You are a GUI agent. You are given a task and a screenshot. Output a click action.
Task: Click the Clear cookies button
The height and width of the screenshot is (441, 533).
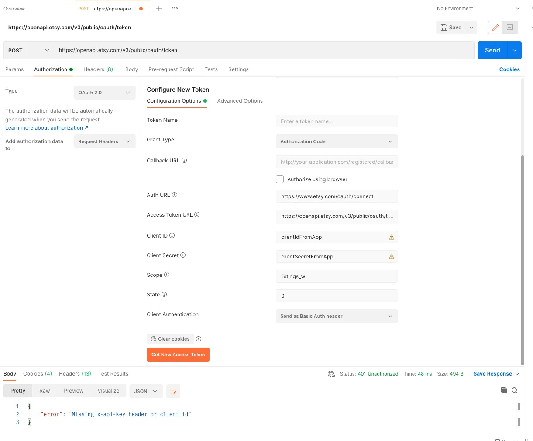(x=170, y=339)
